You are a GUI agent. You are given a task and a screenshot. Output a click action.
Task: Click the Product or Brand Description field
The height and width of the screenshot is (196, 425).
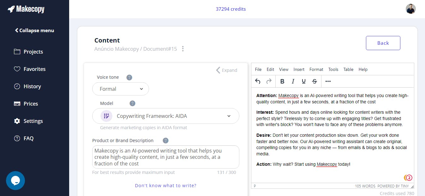[166, 157]
